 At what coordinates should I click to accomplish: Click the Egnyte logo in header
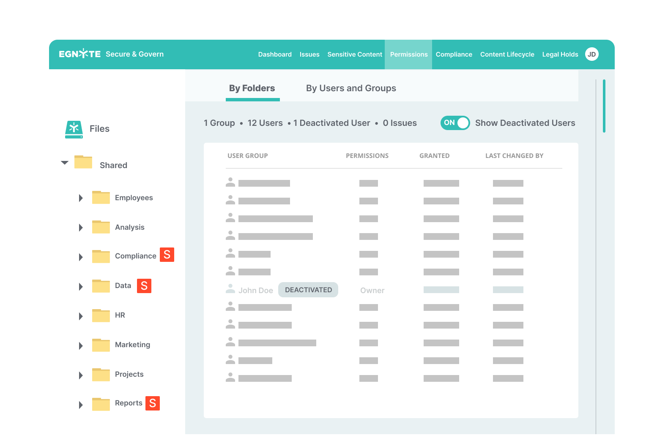[x=79, y=54]
